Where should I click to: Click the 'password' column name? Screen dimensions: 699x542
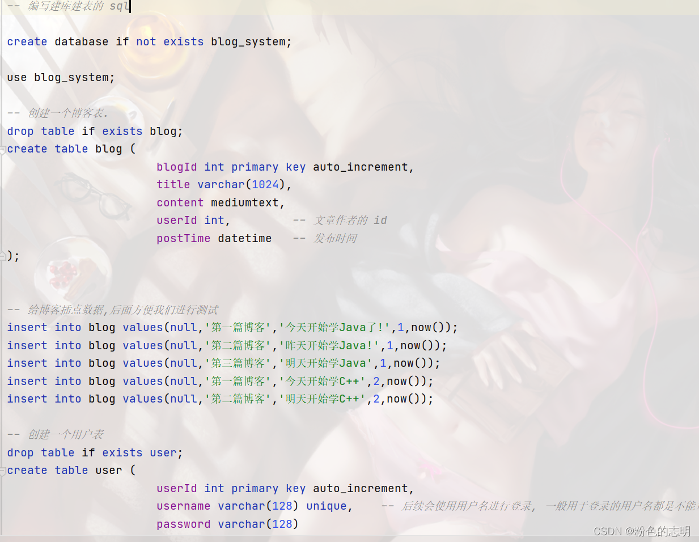183,524
